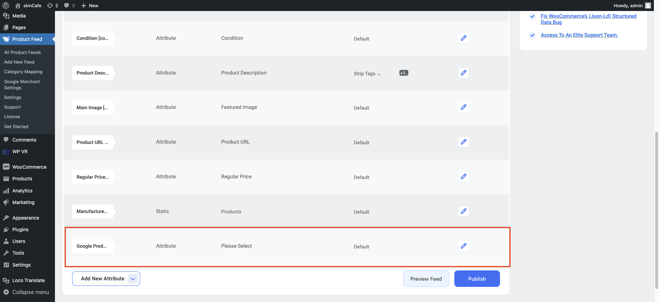659x302 pixels.
Task: Open Get Started submenu item
Action: [x=16, y=126]
